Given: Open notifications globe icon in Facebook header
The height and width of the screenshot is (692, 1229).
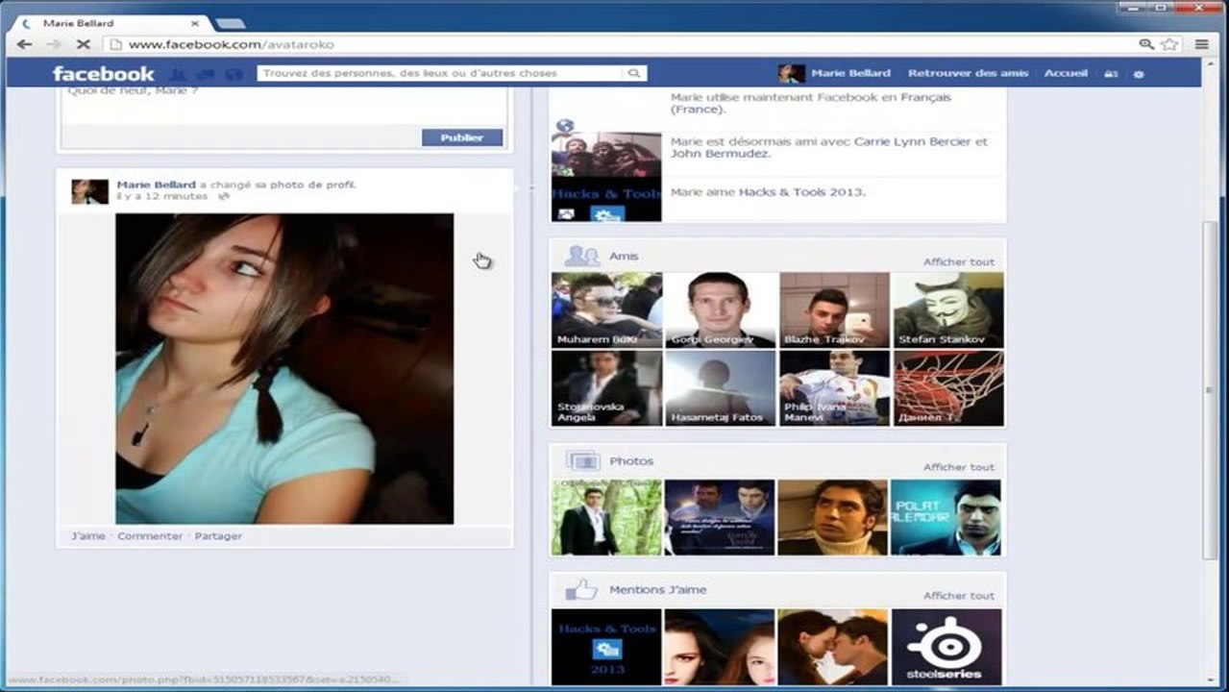Looking at the screenshot, I should tap(233, 74).
